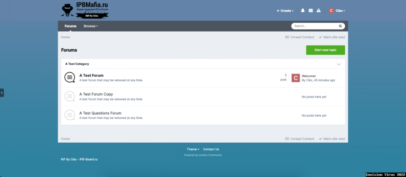
Task: Expand the Browse menu
Action: (91, 26)
